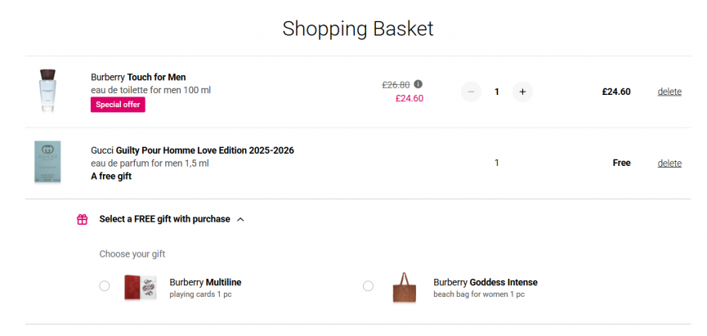Click the Select a FREE gift with purchase header
Screen dimensions: 707x336
tap(164, 219)
